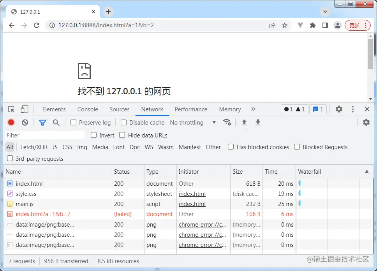377x271 pixels.
Task: Open the tab search dropdown
Action: [325, 12]
